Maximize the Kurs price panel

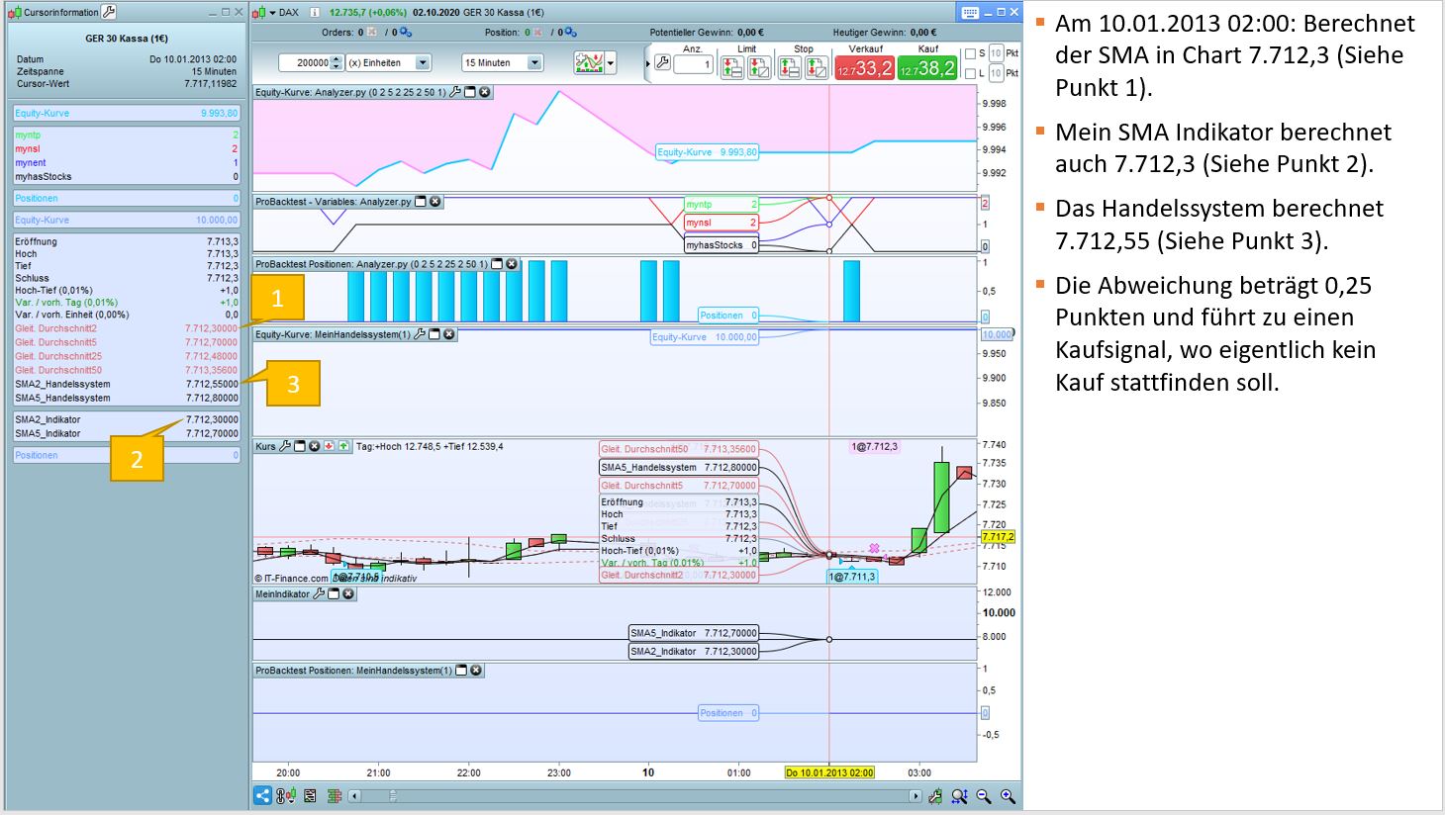click(x=300, y=446)
